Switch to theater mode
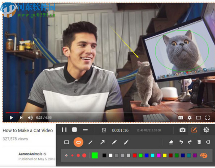The height and width of the screenshot is (168, 215). (199, 118)
